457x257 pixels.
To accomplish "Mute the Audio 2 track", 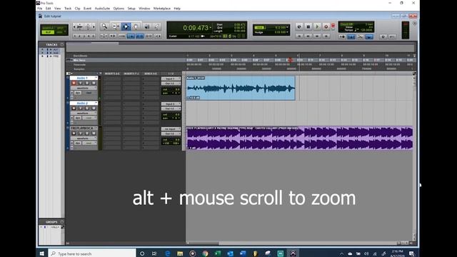I will [x=94, y=109].
